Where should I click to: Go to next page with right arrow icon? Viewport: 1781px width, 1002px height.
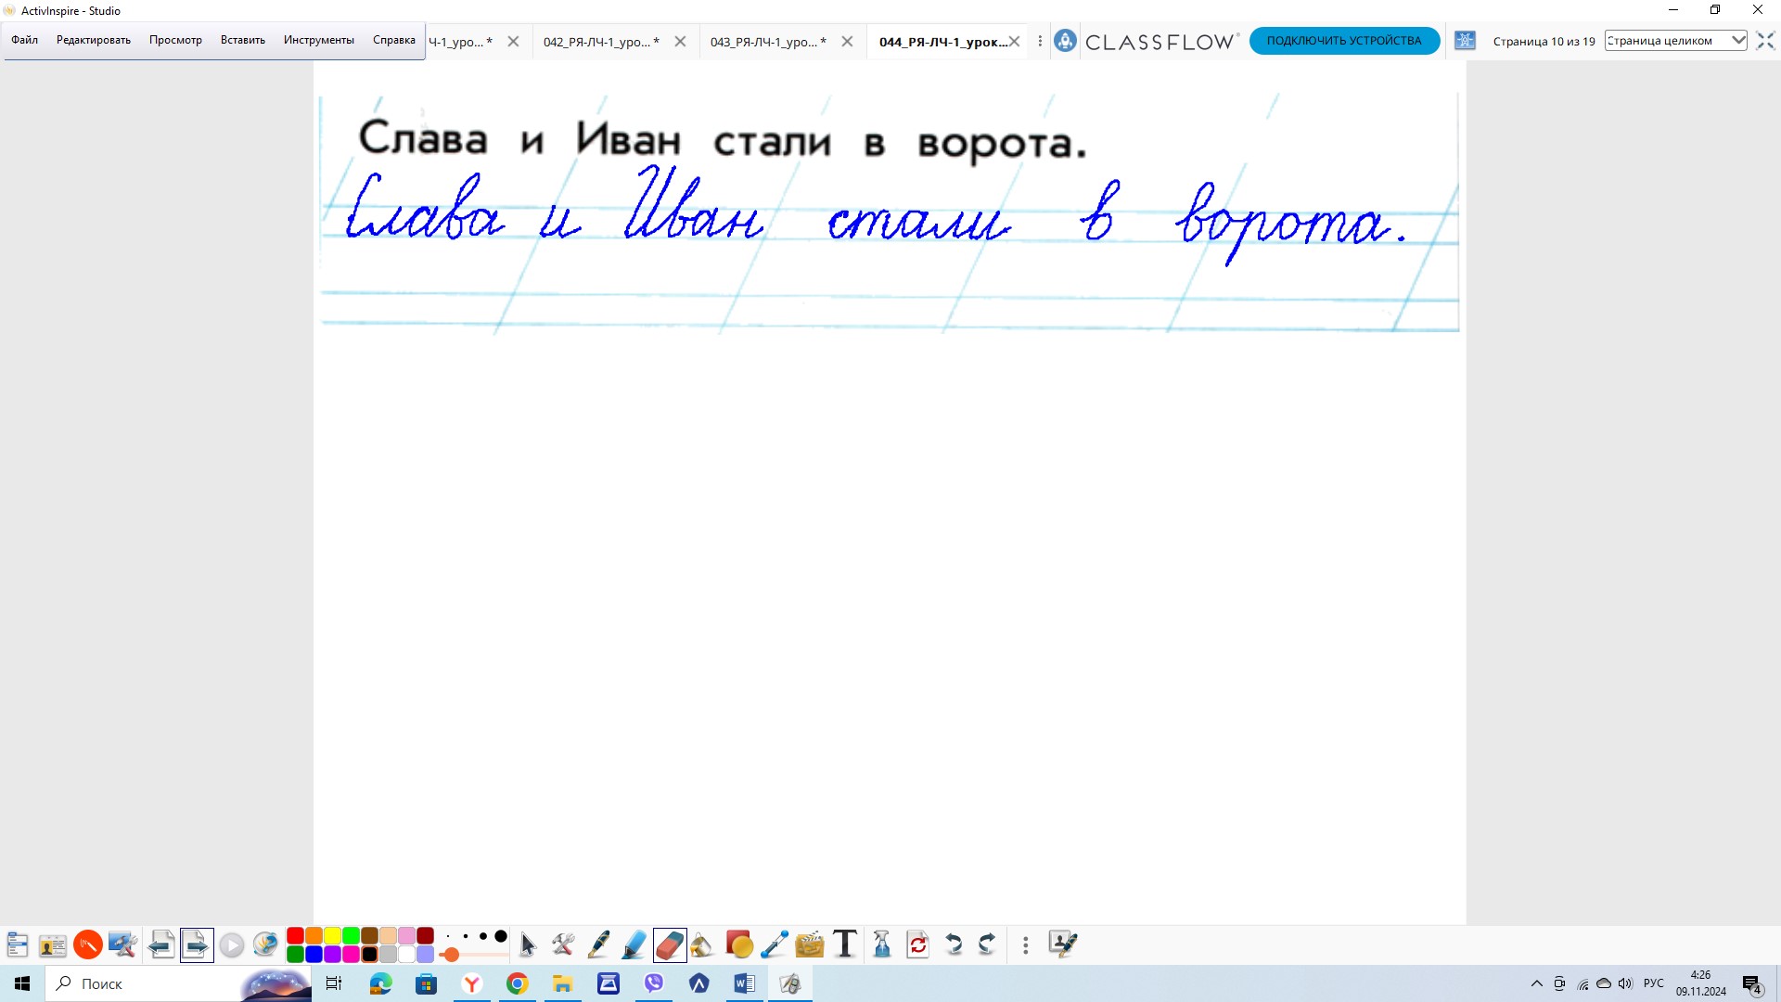(197, 945)
